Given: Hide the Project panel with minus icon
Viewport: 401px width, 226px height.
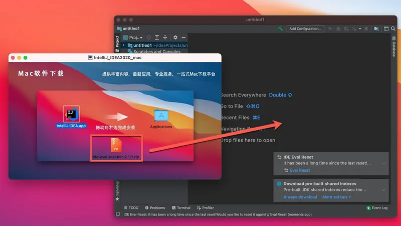Looking at the screenshot, I should [183, 38].
